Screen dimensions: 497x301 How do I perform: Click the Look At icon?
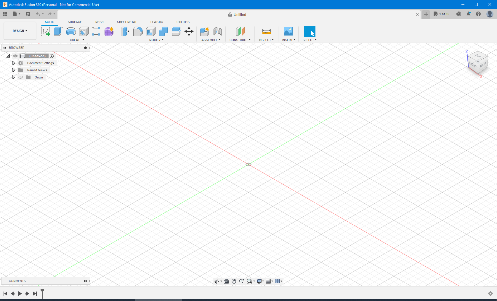click(226, 281)
